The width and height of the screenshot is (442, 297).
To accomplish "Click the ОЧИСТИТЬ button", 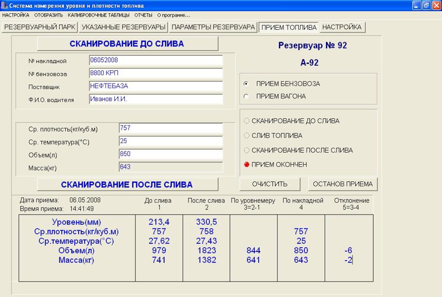I will click(x=270, y=184).
